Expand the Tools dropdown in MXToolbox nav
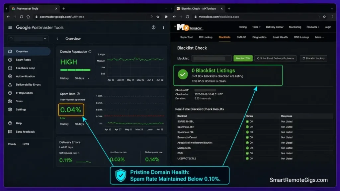The image size is (340, 191). 256,27
